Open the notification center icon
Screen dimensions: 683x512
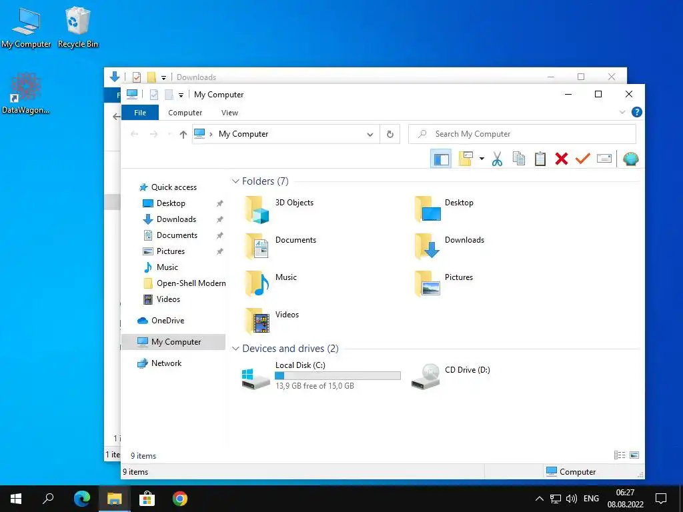pyautogui.click(x=661, y=499)
